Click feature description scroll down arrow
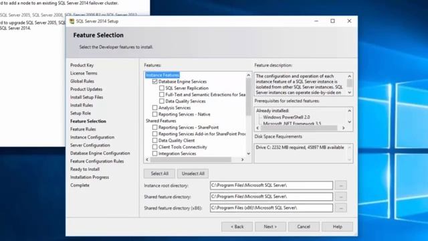This screenshot has height=241, width=428. 349,92
